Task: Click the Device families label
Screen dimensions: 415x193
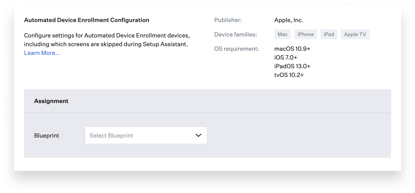Action: [235, 35]
